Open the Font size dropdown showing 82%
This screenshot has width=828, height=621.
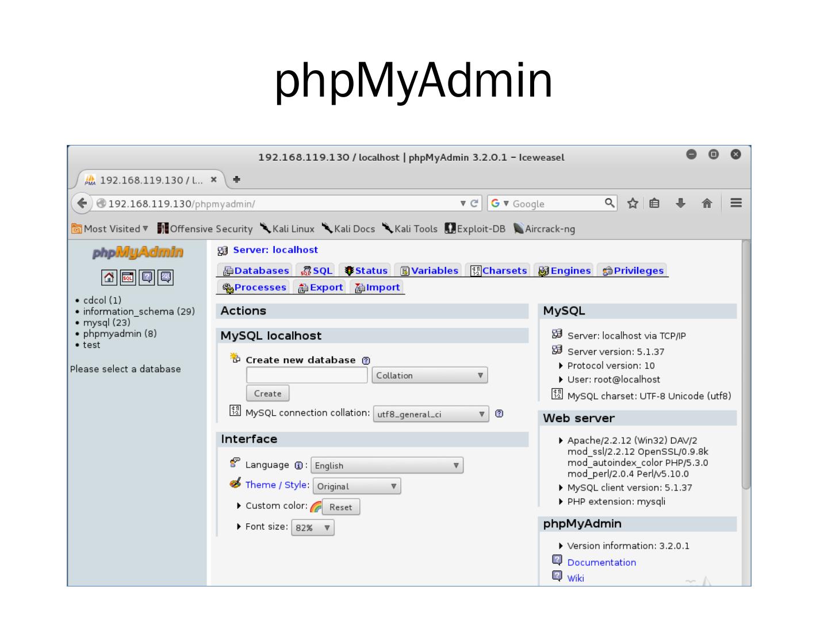click(x=313, y=527)
